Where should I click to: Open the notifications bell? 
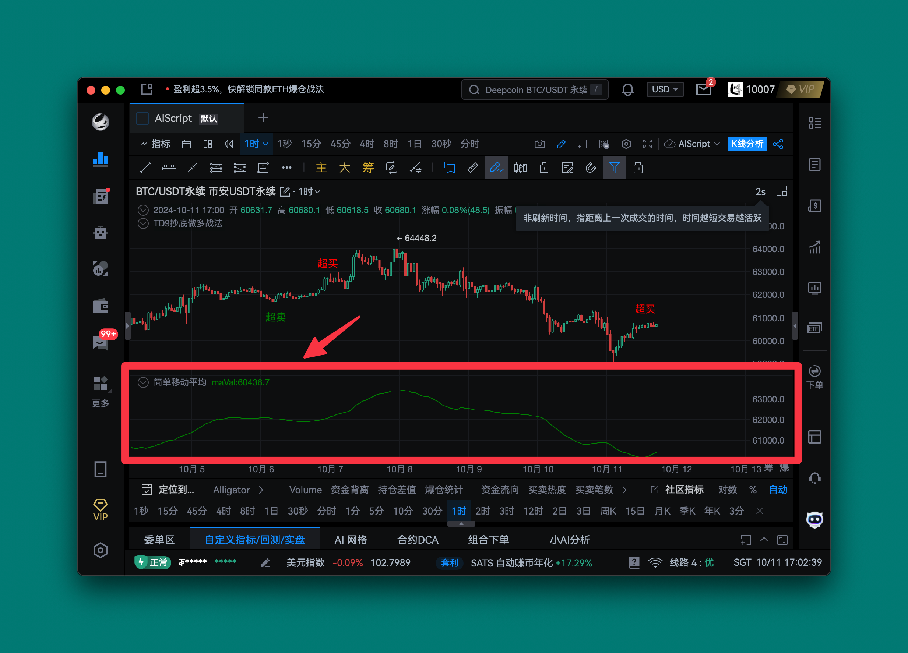pos(627,89)
